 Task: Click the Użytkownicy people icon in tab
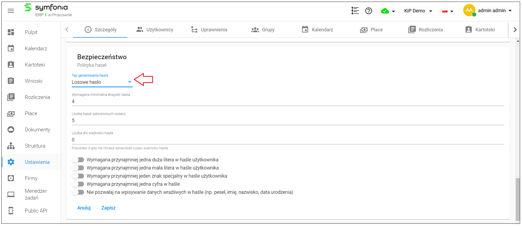[140, 29]
